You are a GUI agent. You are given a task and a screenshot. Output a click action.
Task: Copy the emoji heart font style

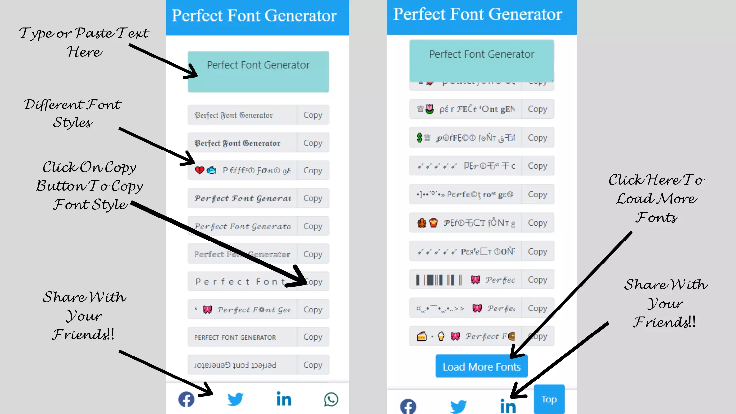[x=312, y=170]
